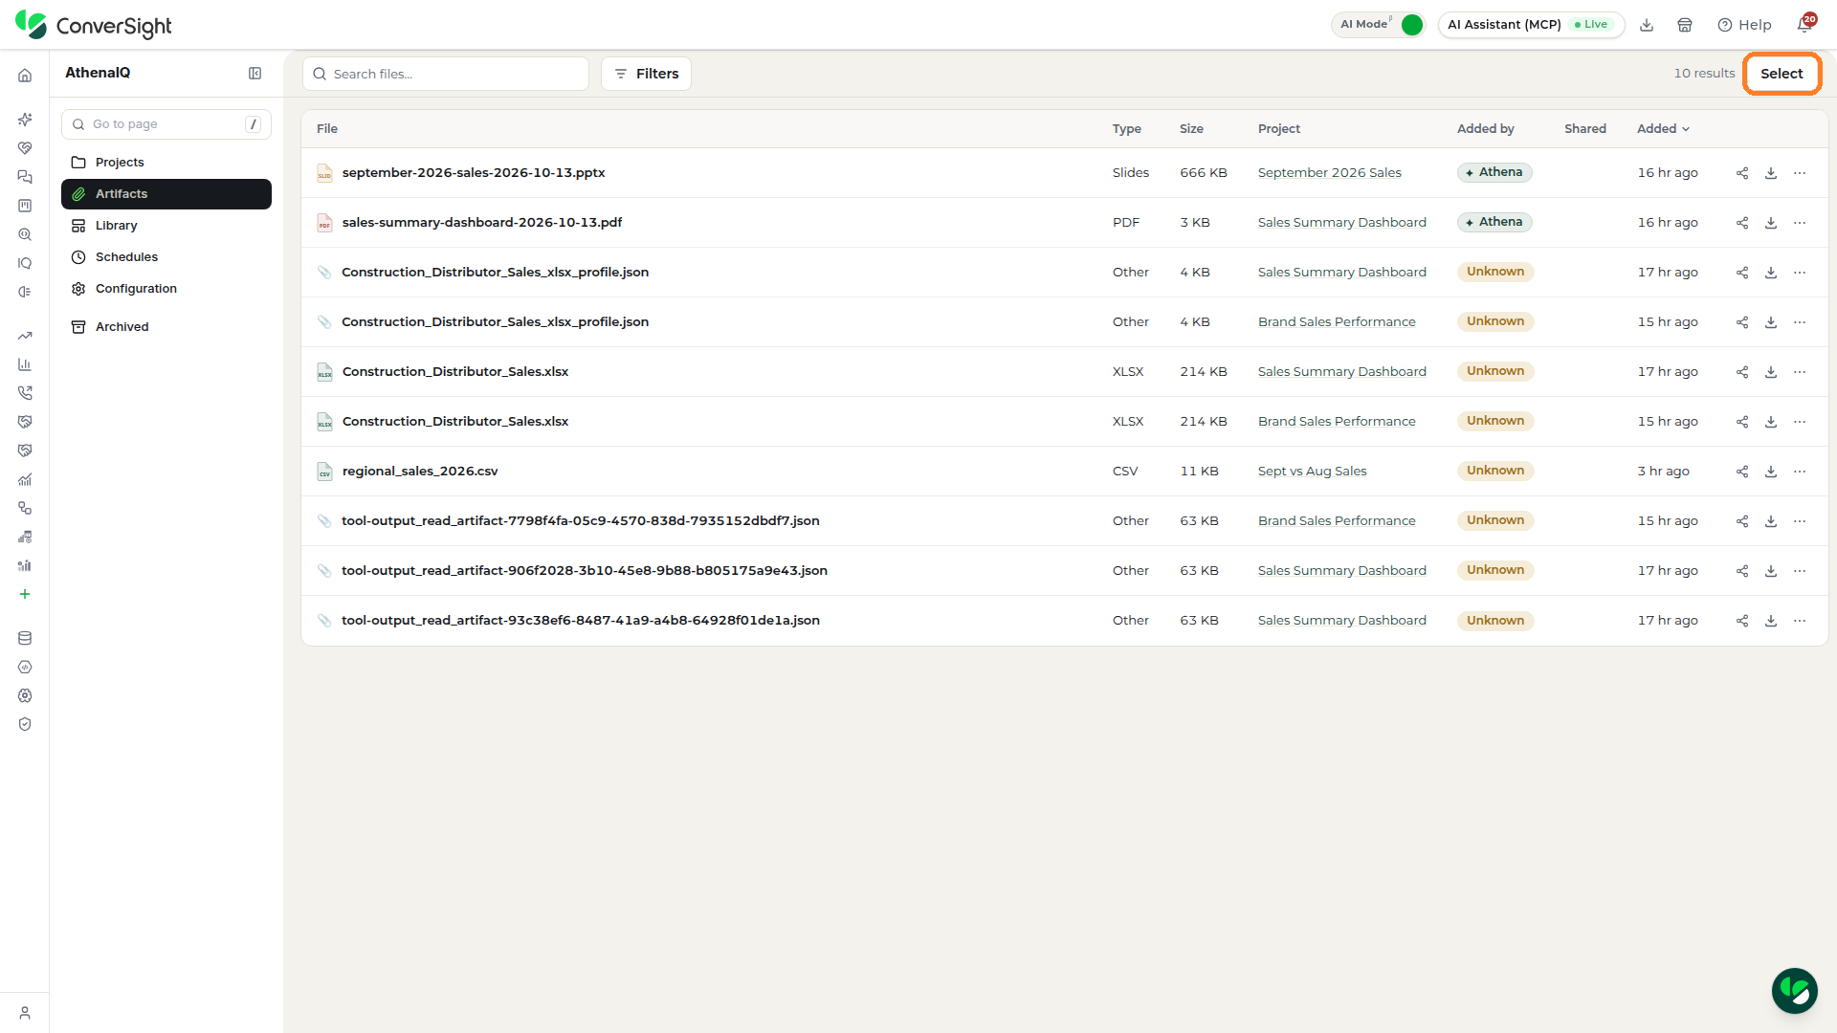This screenshot has height=1033, width=1837.
Task: Open Projects in the sidebar
Action: (x=166, y=163)
